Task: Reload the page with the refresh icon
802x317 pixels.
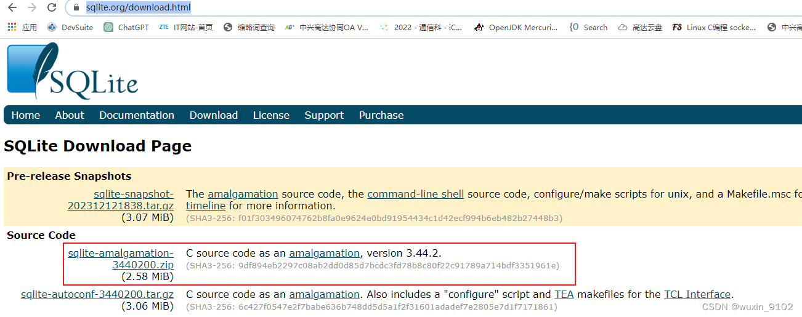Action: 52,7
